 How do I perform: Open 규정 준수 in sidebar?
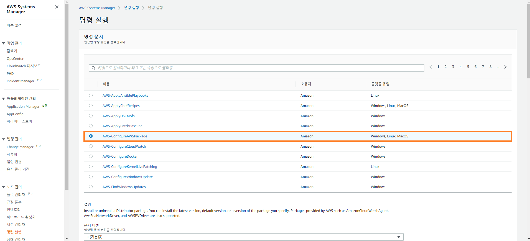coord(14,202)
